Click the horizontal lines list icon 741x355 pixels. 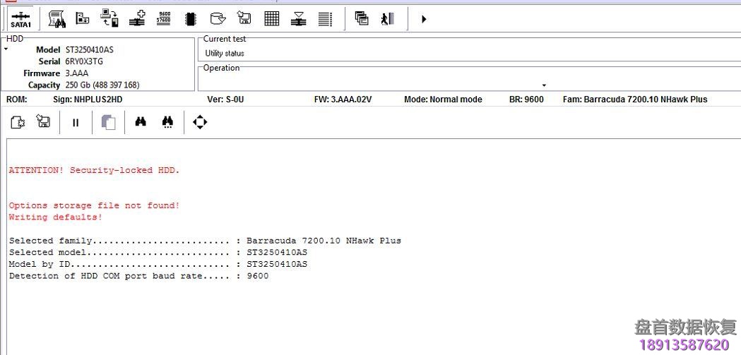[x=325, y=19]
